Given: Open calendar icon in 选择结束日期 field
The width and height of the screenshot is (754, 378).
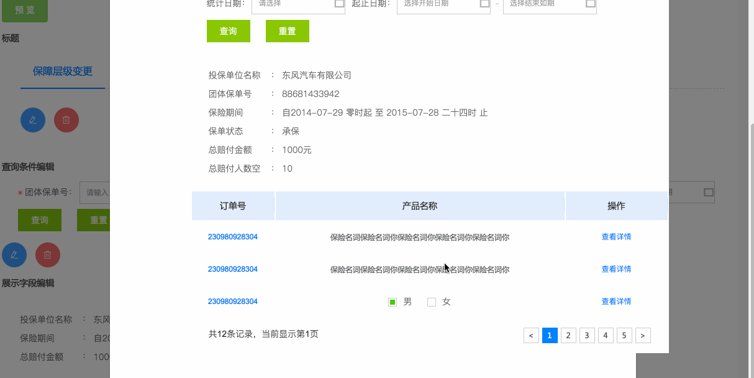Looking at the screenshot, I should tap(591, 3).
